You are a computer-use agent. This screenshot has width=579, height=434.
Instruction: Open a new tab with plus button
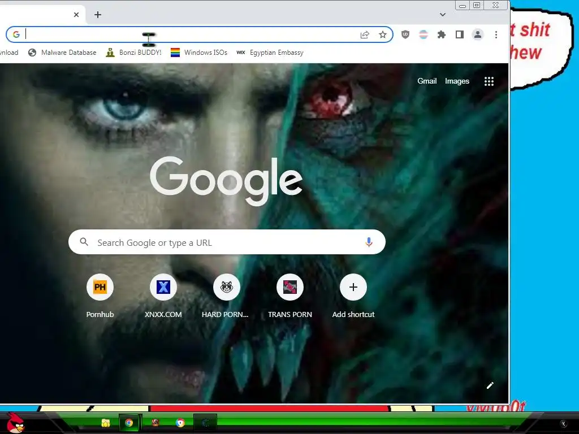coord(97,15)
